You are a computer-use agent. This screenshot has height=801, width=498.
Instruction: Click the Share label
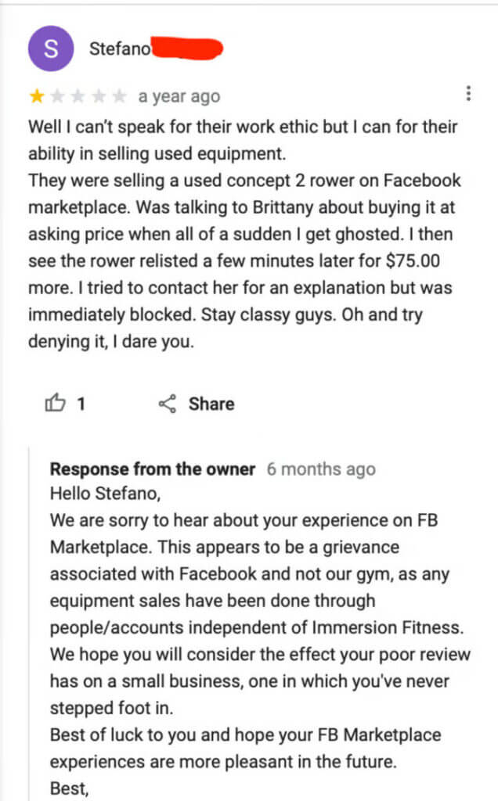pyautogui.click(x=211, y=404)
